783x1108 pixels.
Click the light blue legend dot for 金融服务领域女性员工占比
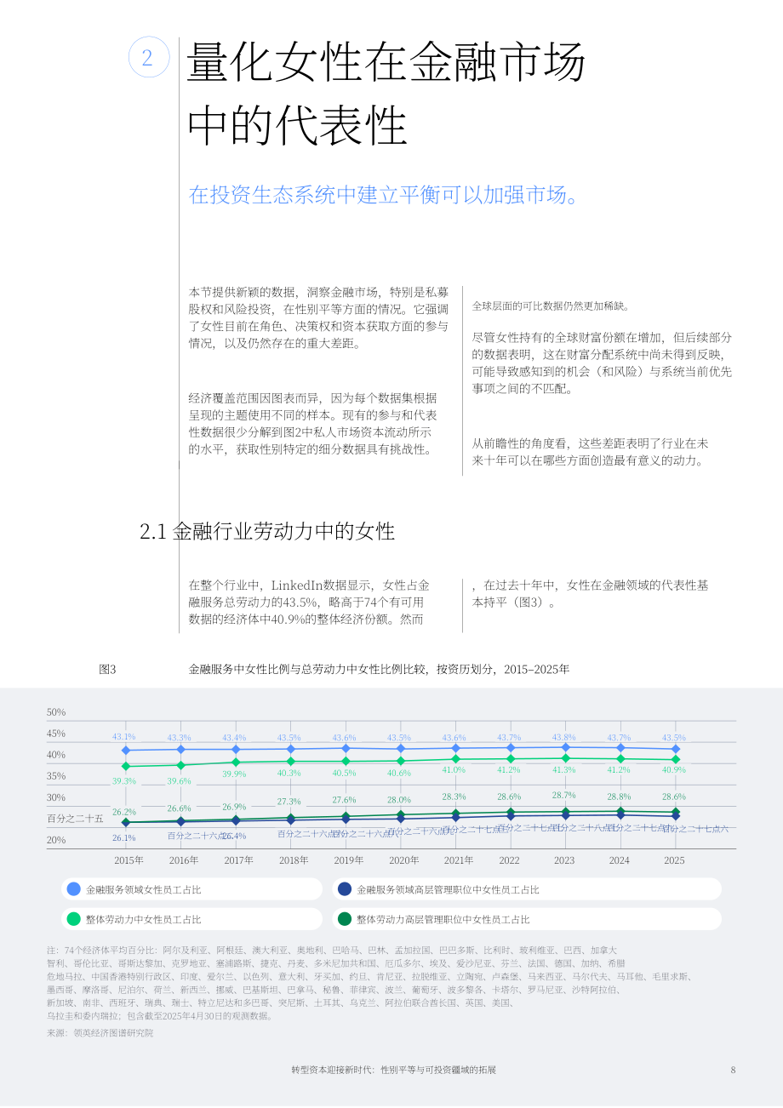tap(73, 889)
